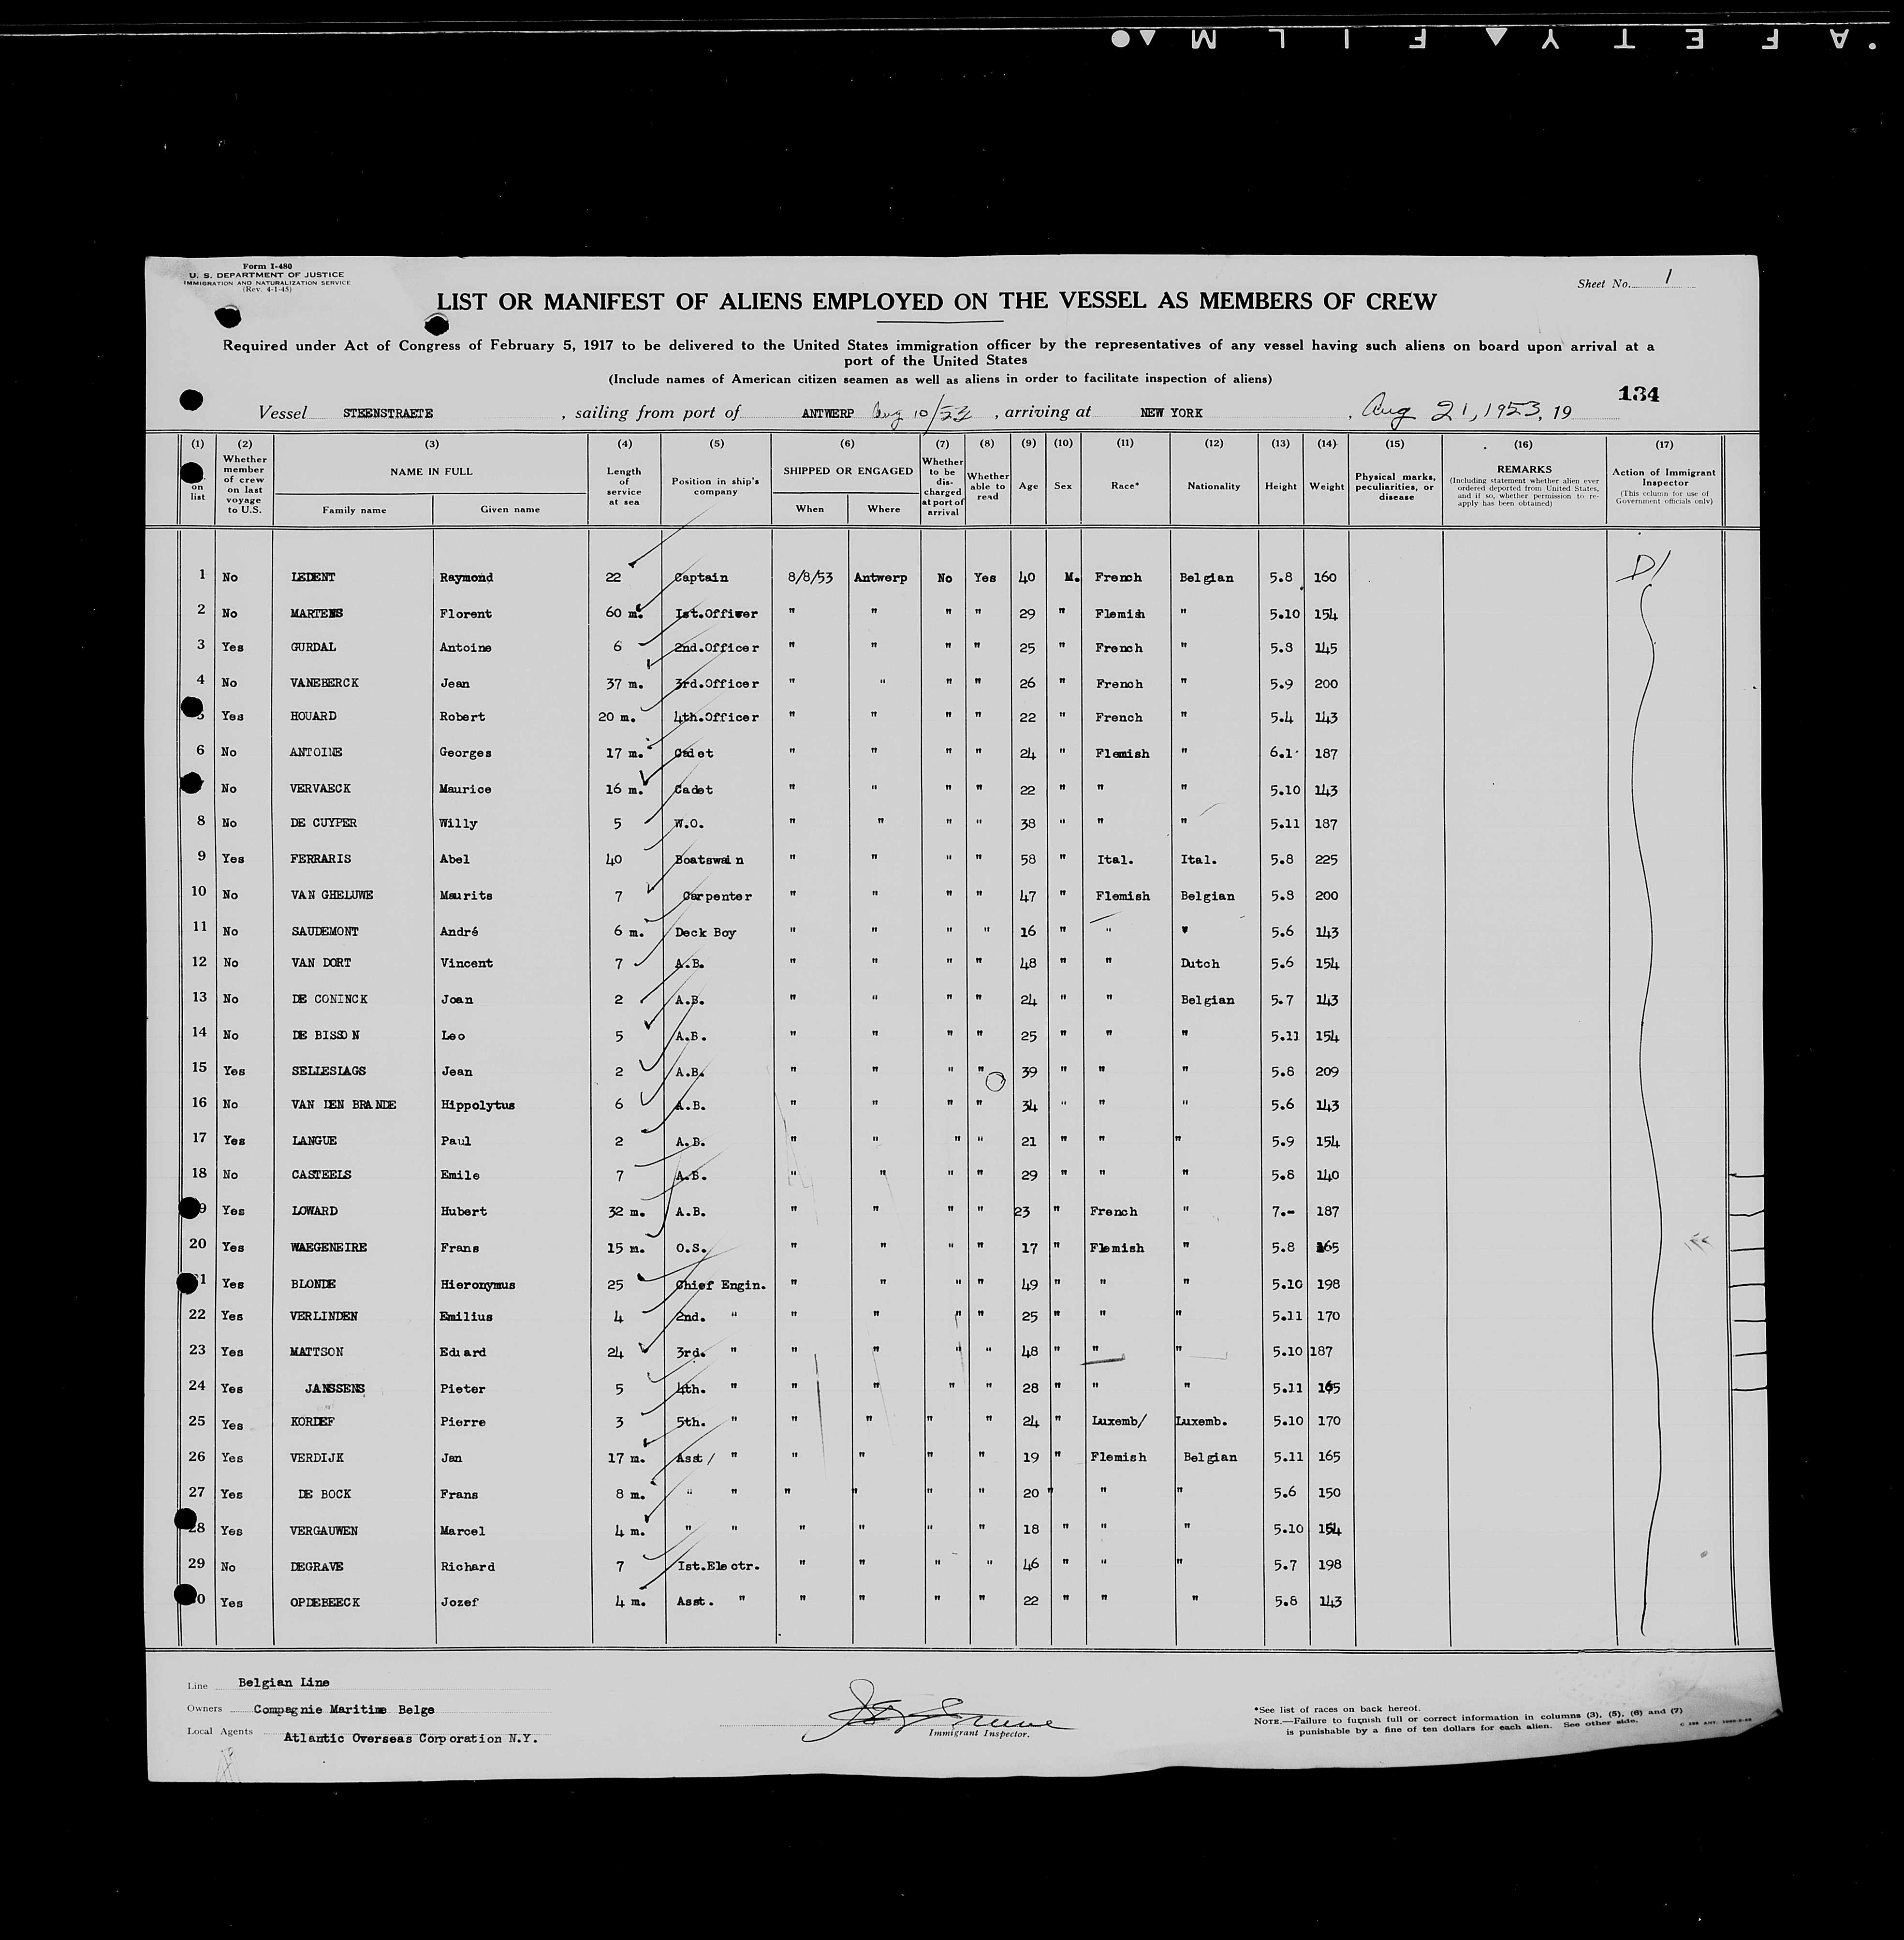This screenshot has height=1940, width=1904.
Task: Click family name HOUARD
Action: click(x=313, y=716)
